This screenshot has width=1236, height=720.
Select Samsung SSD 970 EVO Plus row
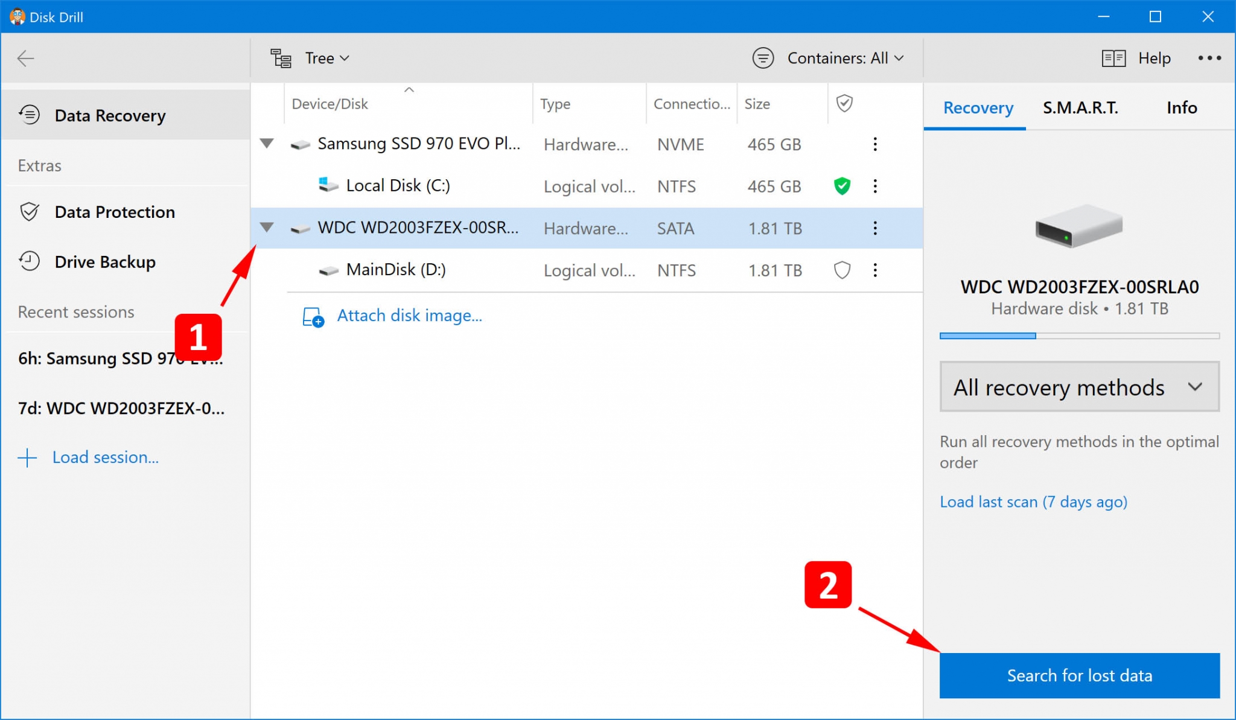[587, 144]
